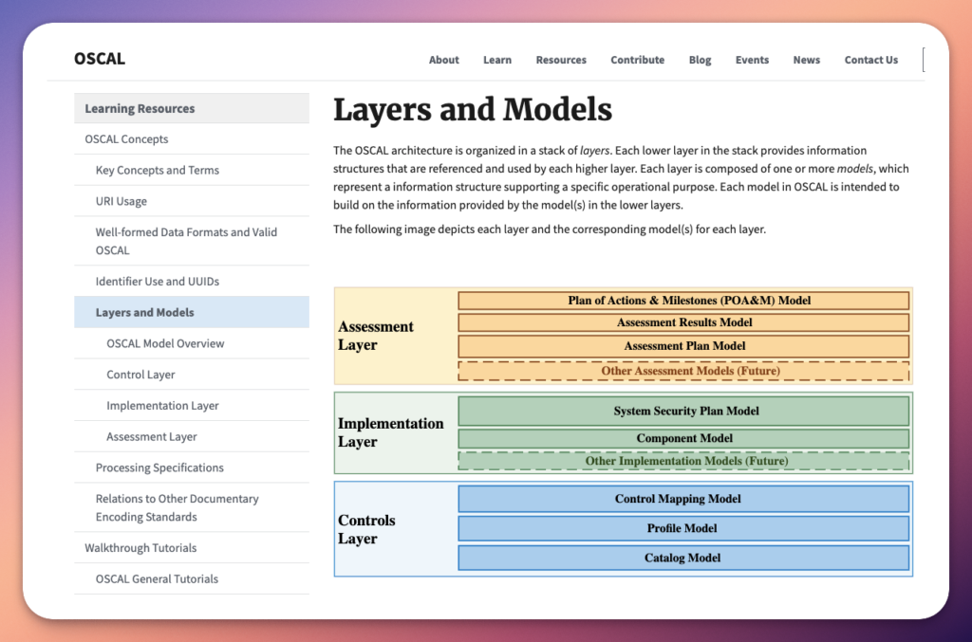This screenshot has height=642, width=972.
Task: Open Identifier Use and UUIDs
Action: (x=157, y=282)
